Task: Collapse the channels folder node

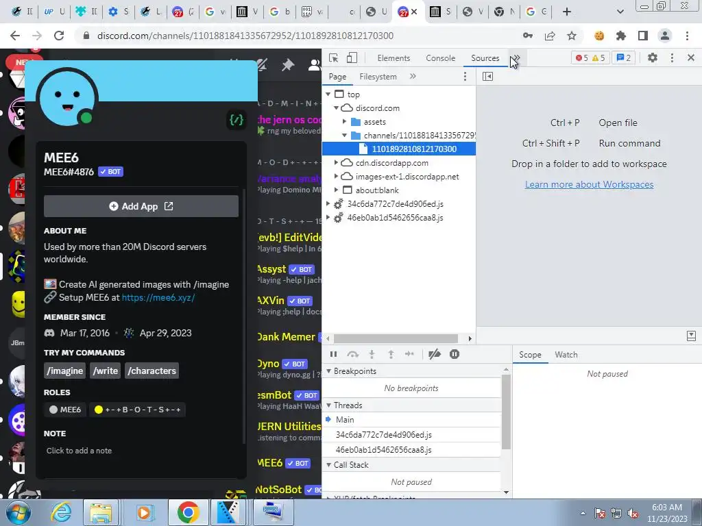Action: coord(344,136)
